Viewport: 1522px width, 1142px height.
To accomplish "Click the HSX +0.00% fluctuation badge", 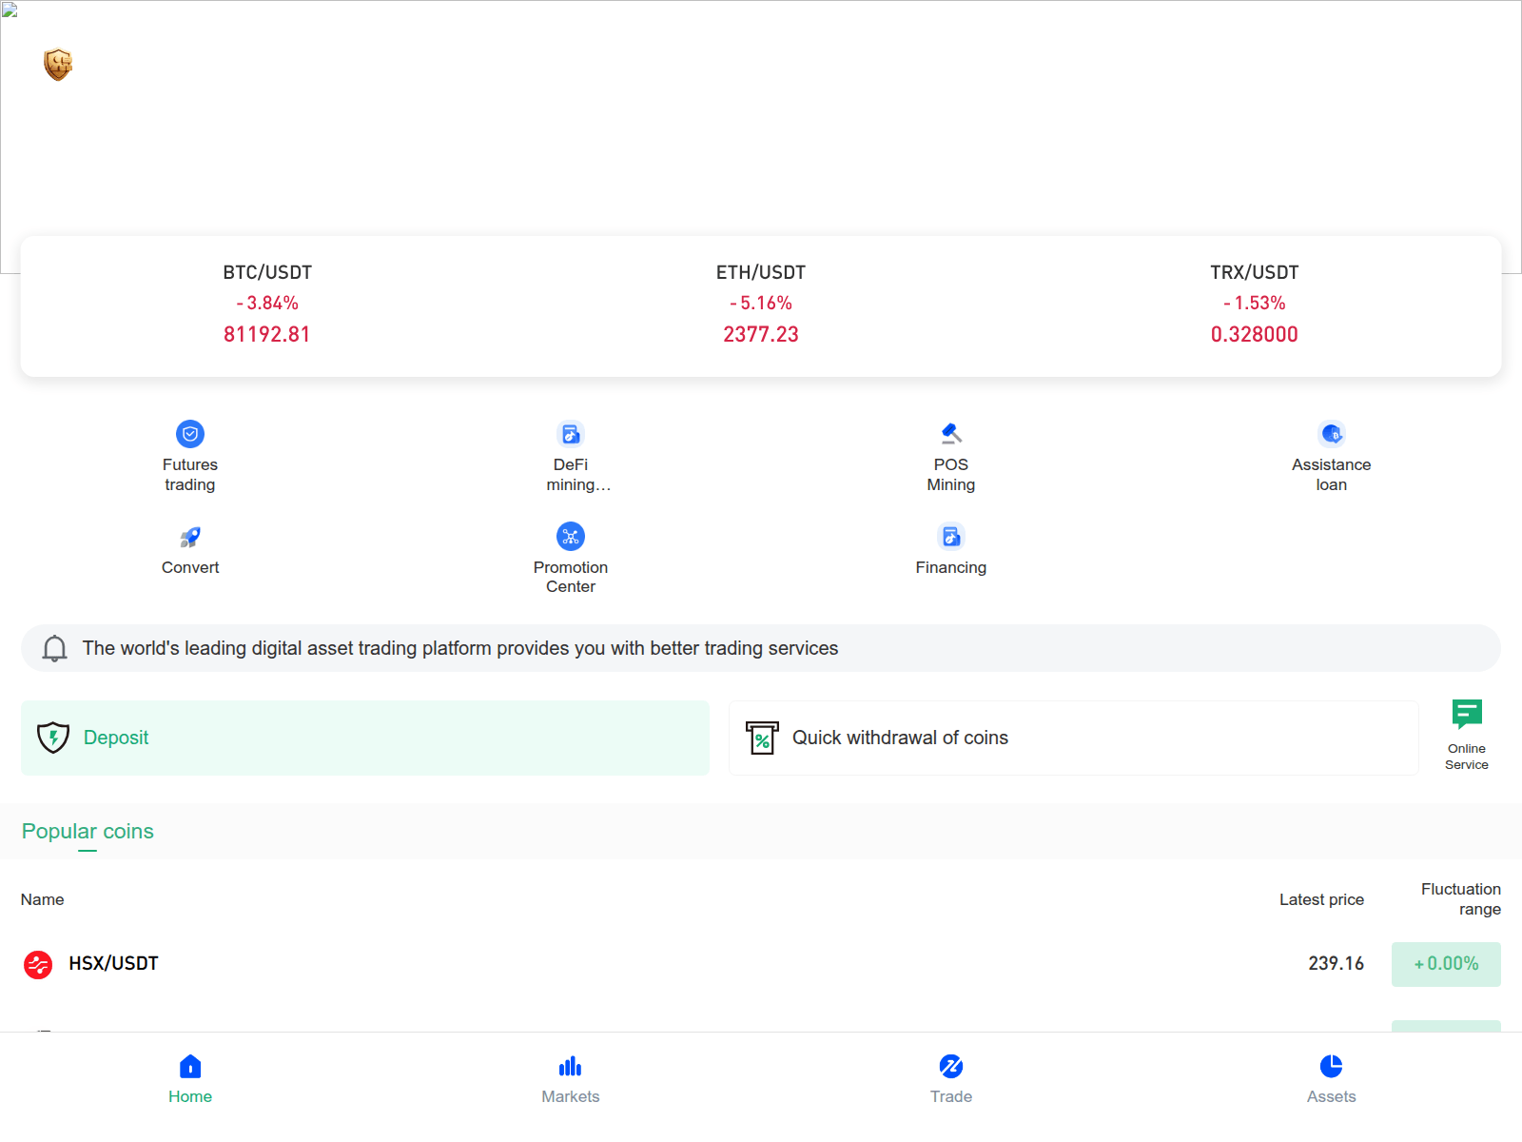I will 1446,964.
